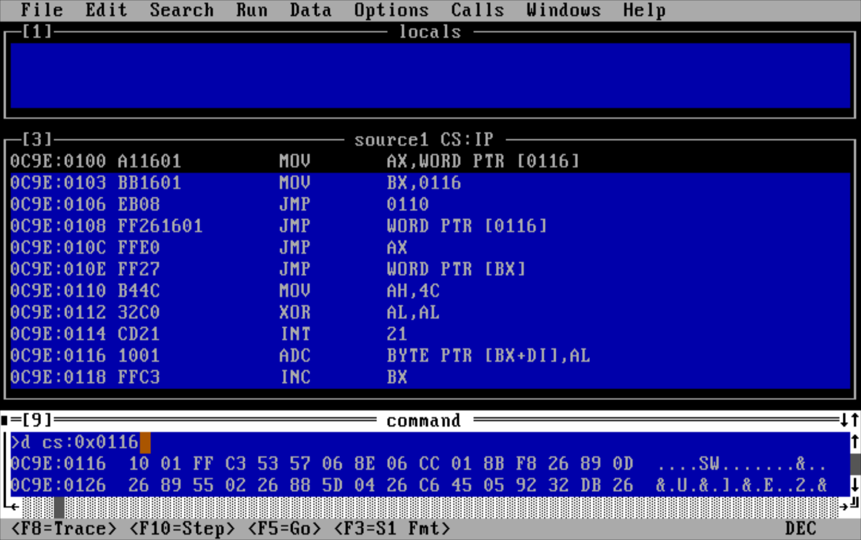The image size is (861, 540).
Task: Select the current line MOV AX,WORD PTR [0116]
Action: (430, 161)
